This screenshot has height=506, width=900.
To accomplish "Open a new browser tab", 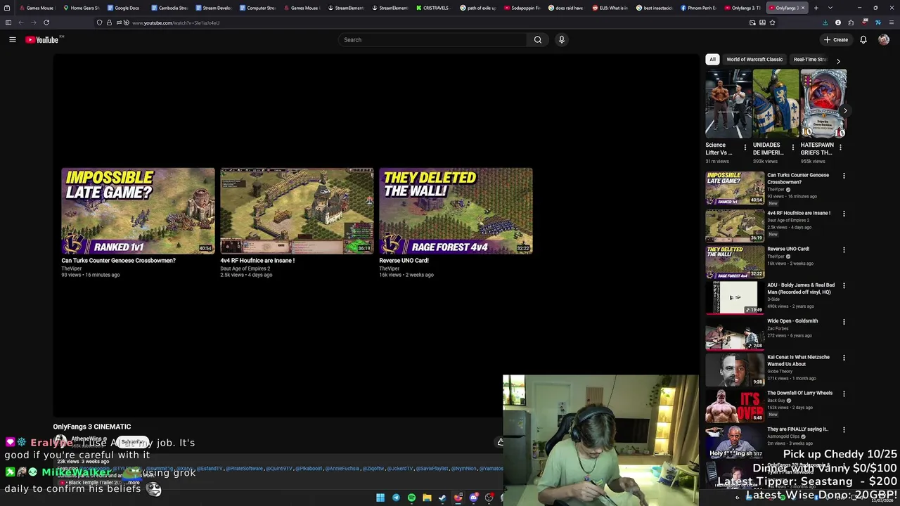I will pyautogui.click(x=816, y=8).
